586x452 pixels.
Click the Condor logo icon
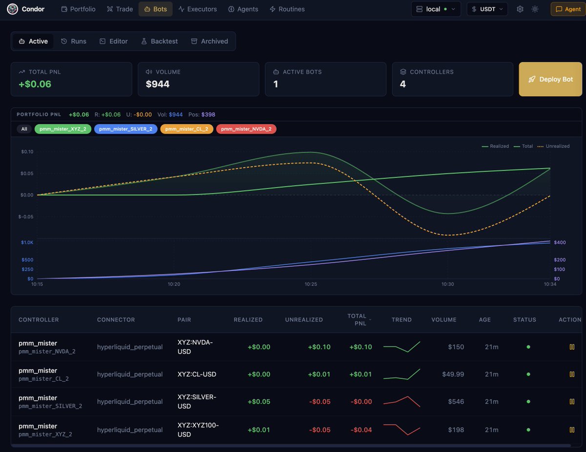click(12, 9)
